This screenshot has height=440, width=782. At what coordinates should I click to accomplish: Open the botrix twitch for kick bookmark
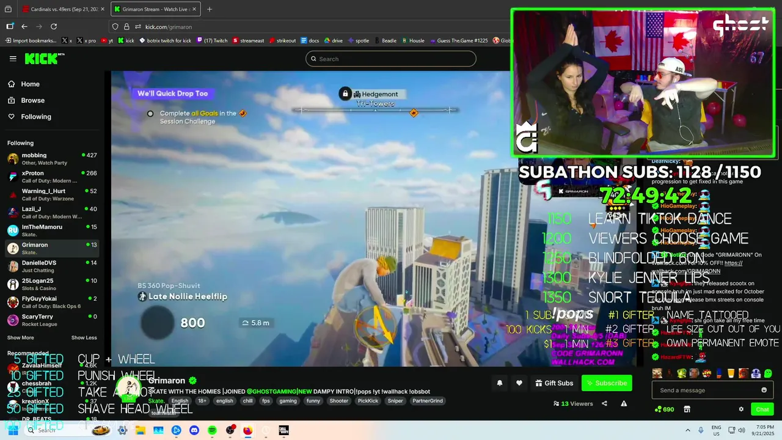click(165, 40)
